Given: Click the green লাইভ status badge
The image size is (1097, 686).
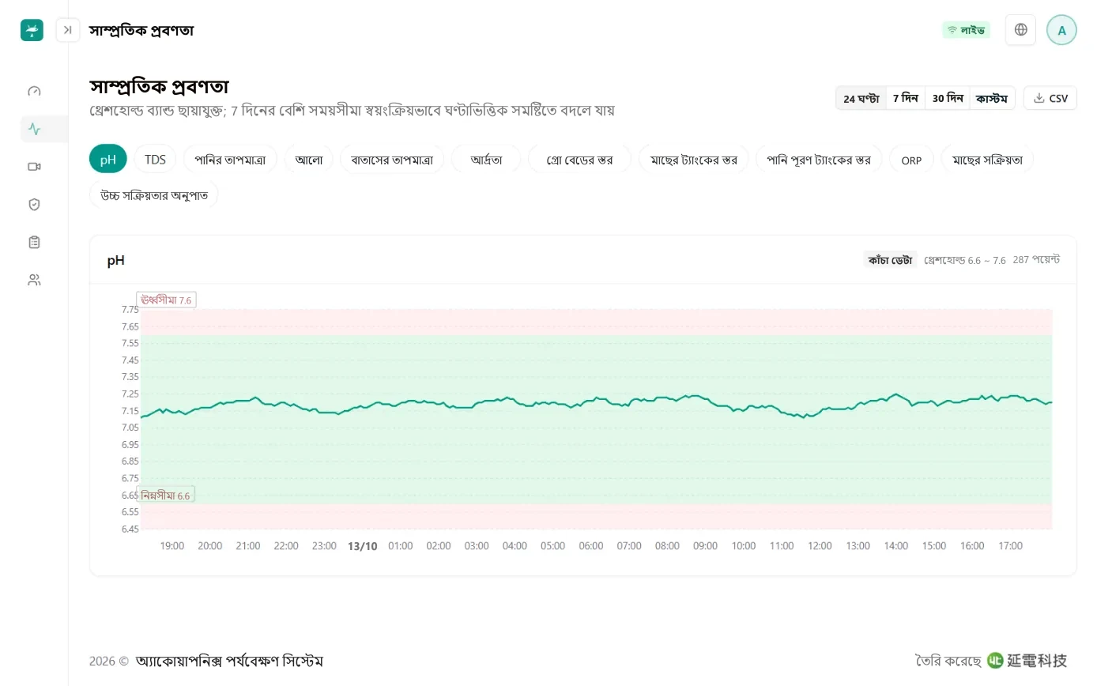Looking at the screenshot, I should click(966, 30).
